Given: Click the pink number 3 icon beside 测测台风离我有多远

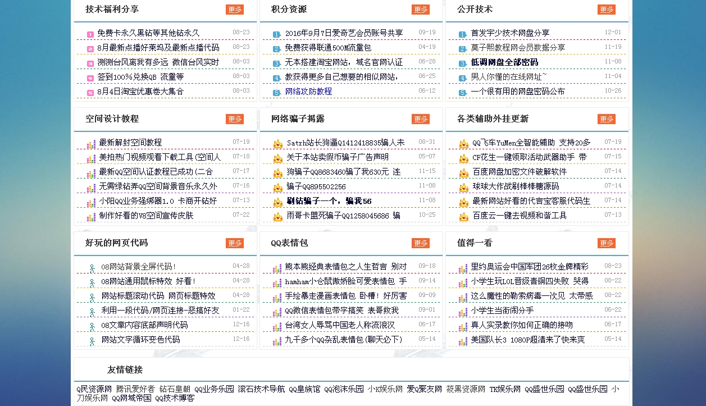Looking at the screenshot, I should (90, 63).
